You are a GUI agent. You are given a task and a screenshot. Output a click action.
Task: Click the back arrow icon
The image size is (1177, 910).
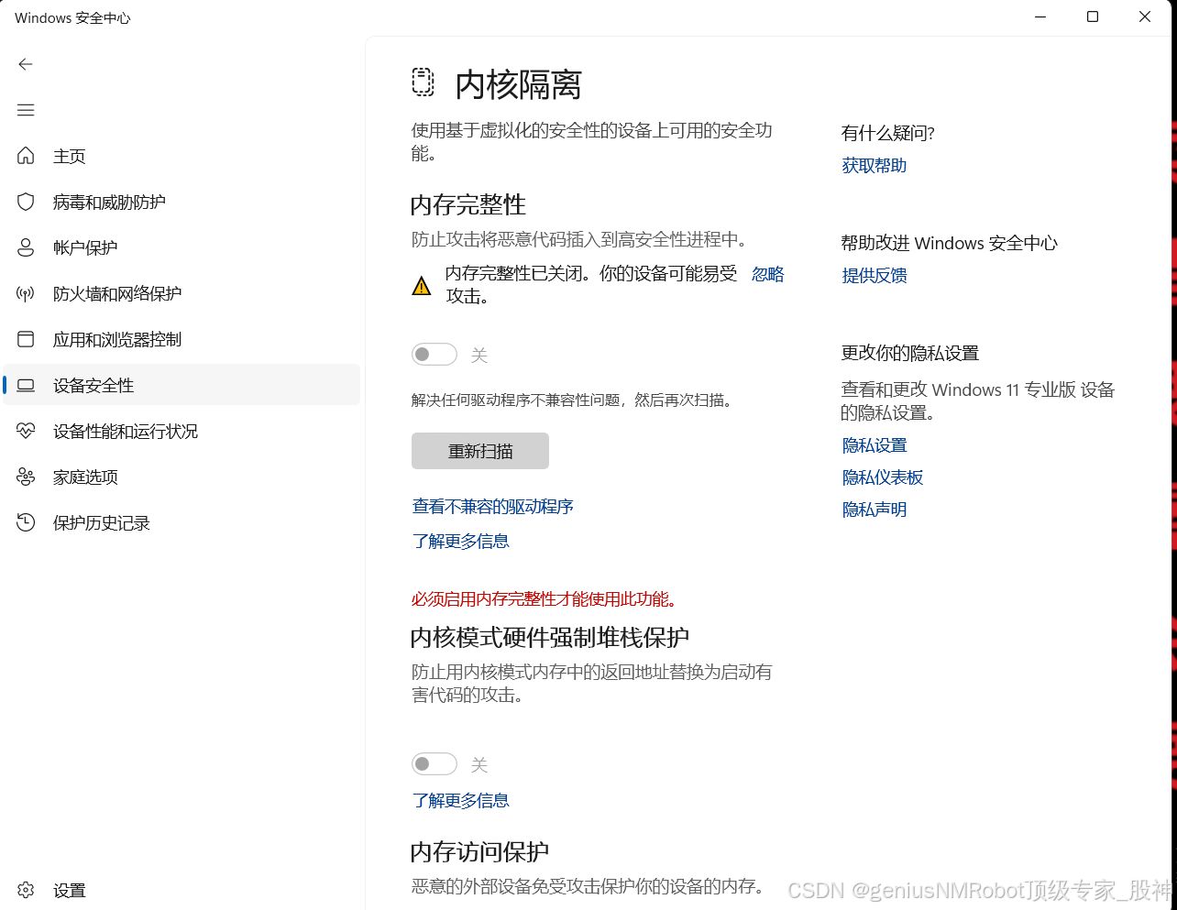point(26,64)
